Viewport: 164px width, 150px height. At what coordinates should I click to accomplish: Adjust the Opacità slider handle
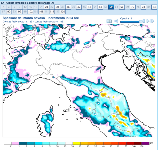(x=140, y=21)
